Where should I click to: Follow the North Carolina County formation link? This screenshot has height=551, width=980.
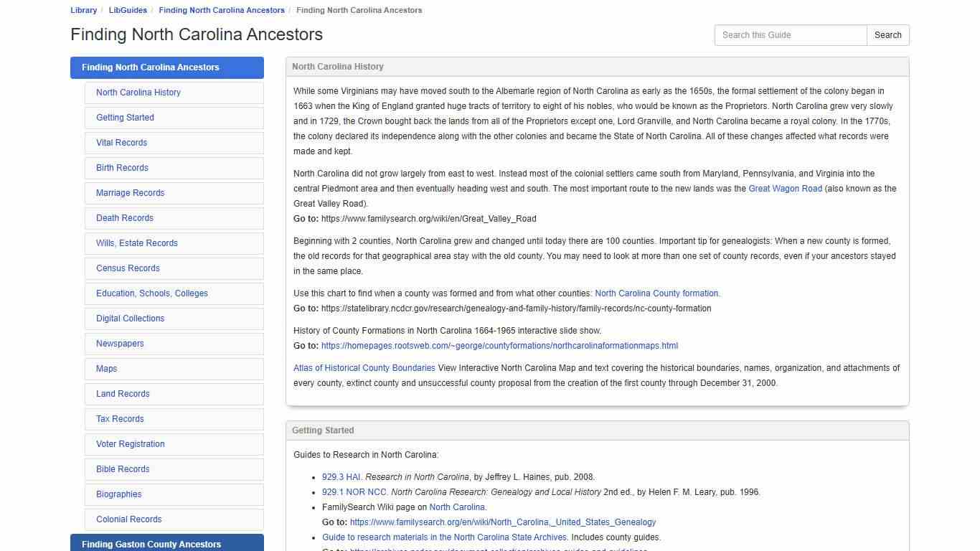point(656,293)
